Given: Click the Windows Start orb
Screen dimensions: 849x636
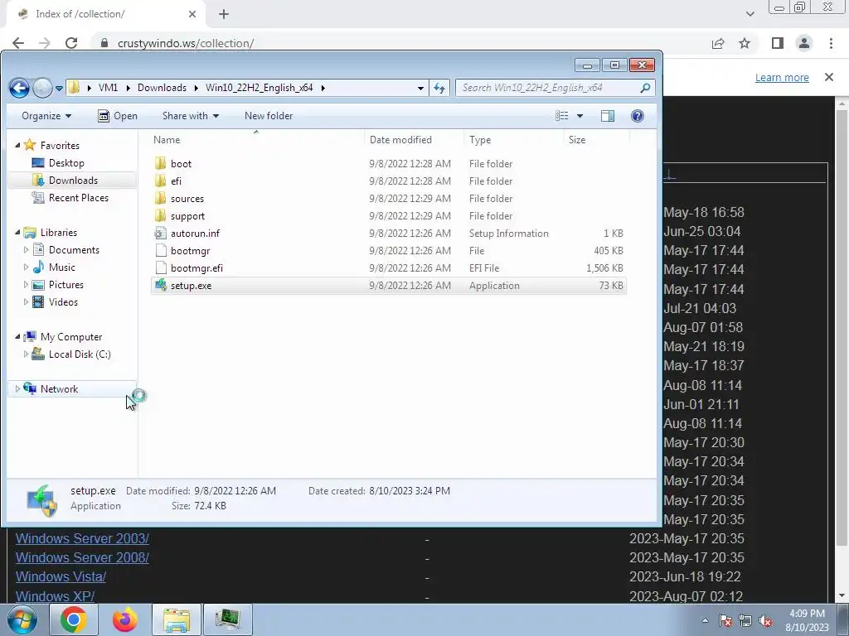Looking at the screenshot, I should [x=21, y=619].
